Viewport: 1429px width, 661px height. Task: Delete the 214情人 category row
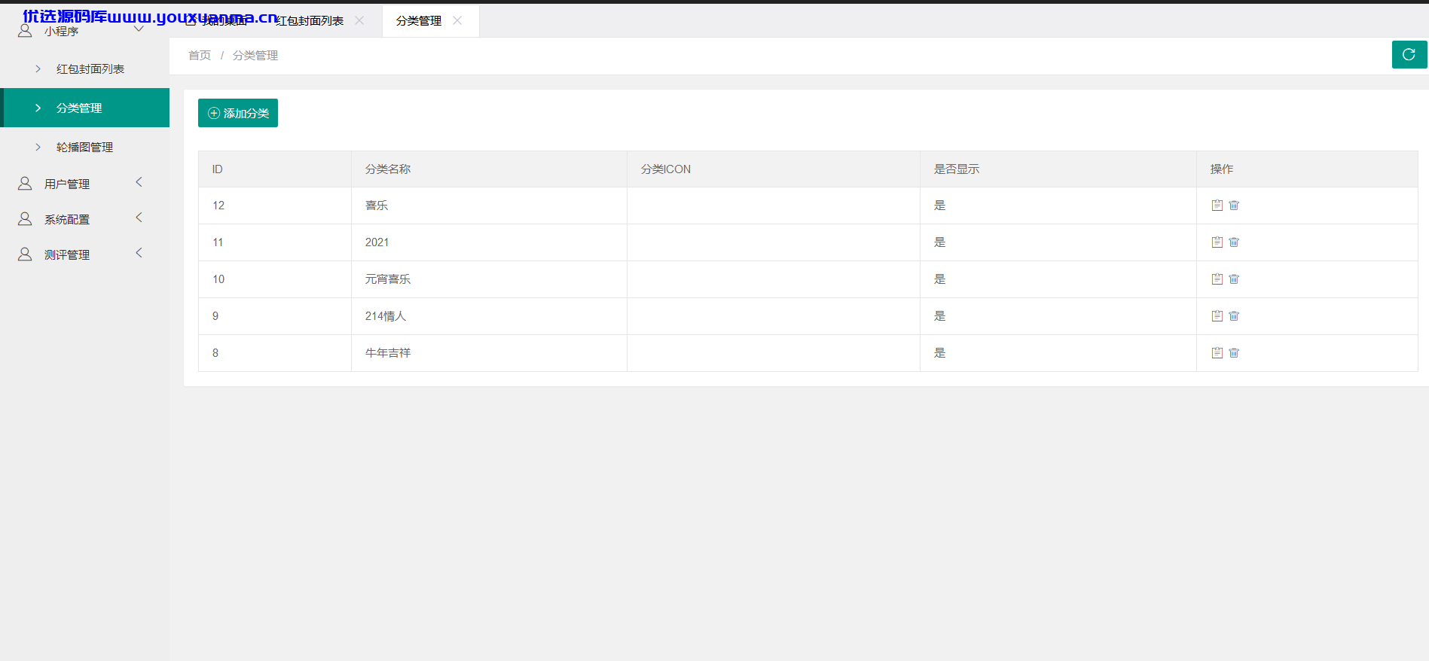coord(1234,315)
